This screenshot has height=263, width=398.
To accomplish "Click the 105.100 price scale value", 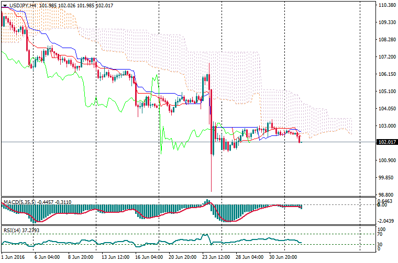I will pos(387,91).
